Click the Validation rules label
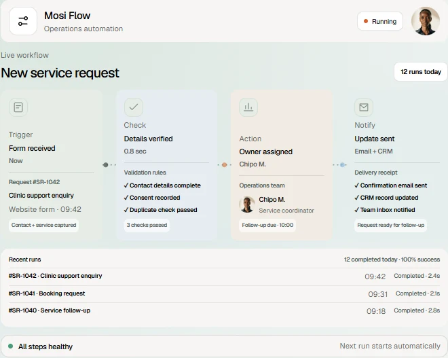 pyautogui.click(x=145, y=173)
